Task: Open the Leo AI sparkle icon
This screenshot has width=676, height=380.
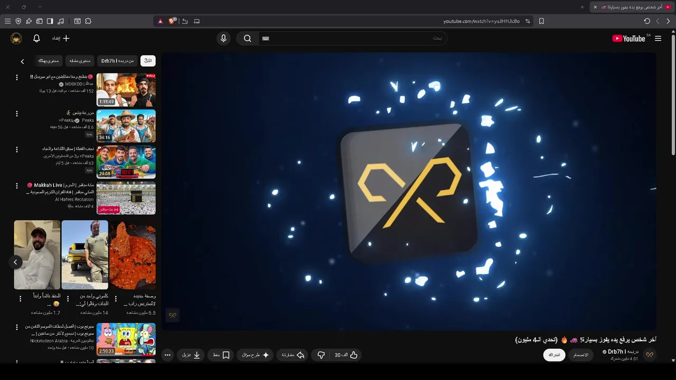Action: (29, 21)
